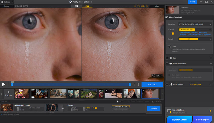
Task: Play the video preview
Action: pyautogui.click(x=4, y=84)
